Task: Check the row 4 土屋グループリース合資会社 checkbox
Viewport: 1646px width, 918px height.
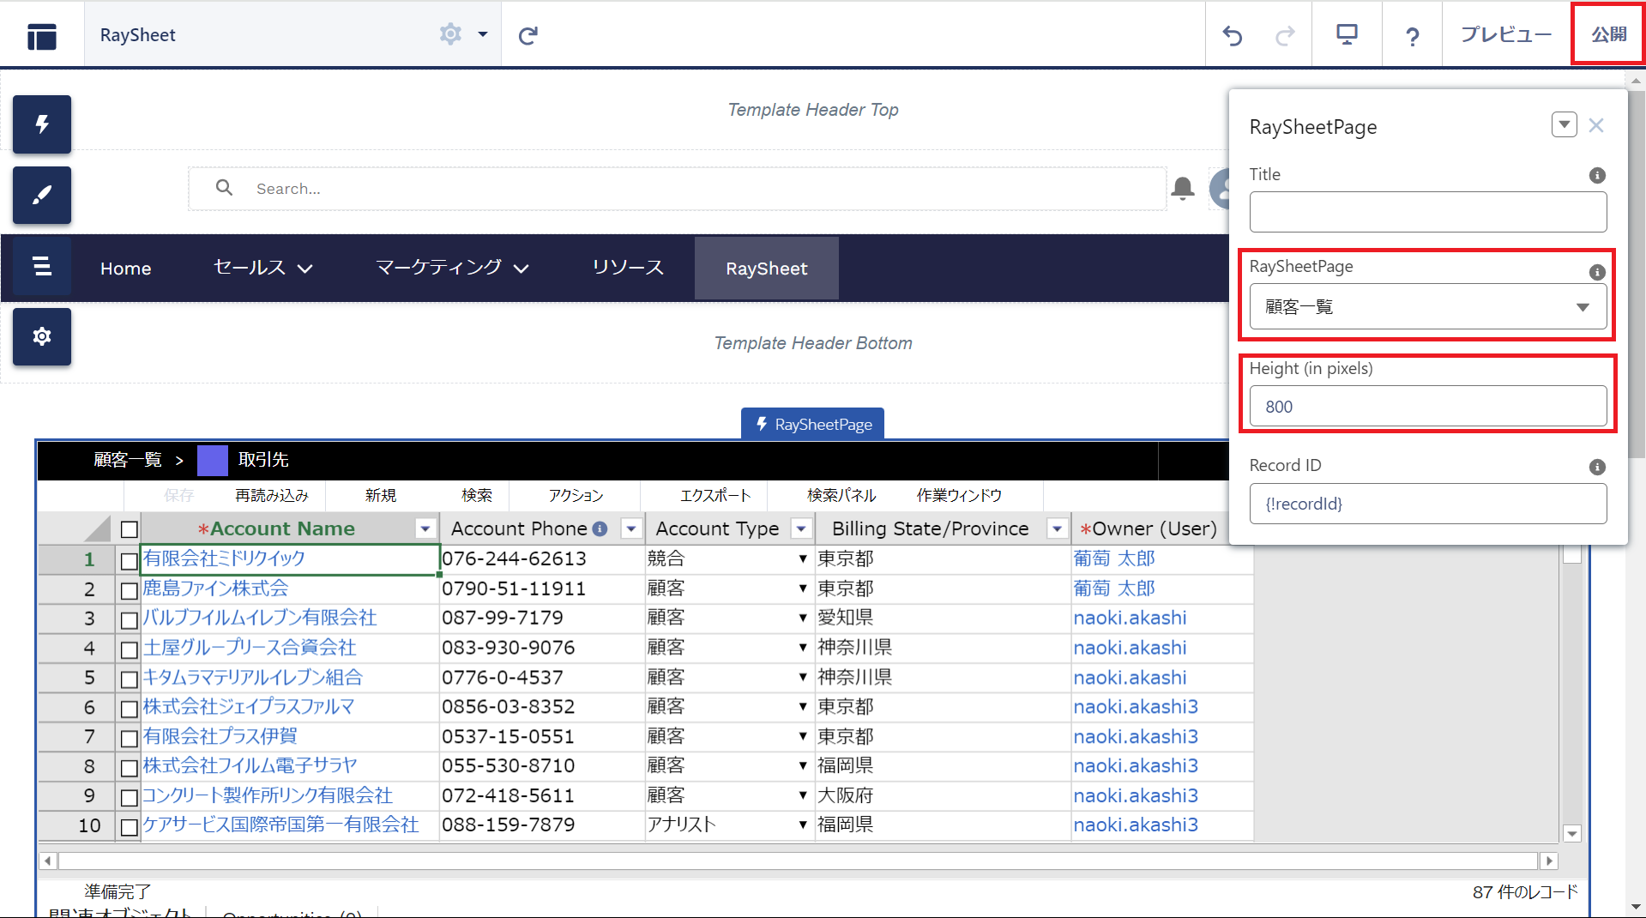Action: click(x=130, y=649)
